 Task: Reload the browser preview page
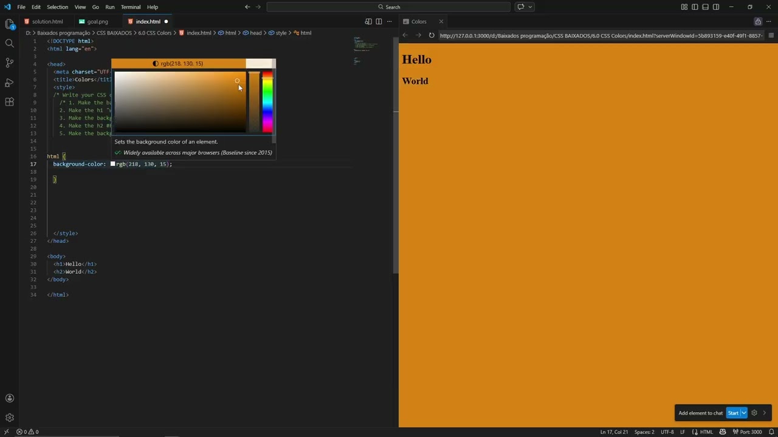pyautogui.click(x=432, y=35)
